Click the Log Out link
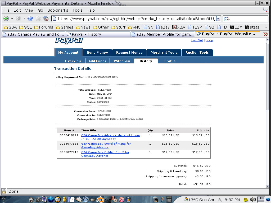The width and height of the screenshot is (271, 203). (x=197, y=40)
